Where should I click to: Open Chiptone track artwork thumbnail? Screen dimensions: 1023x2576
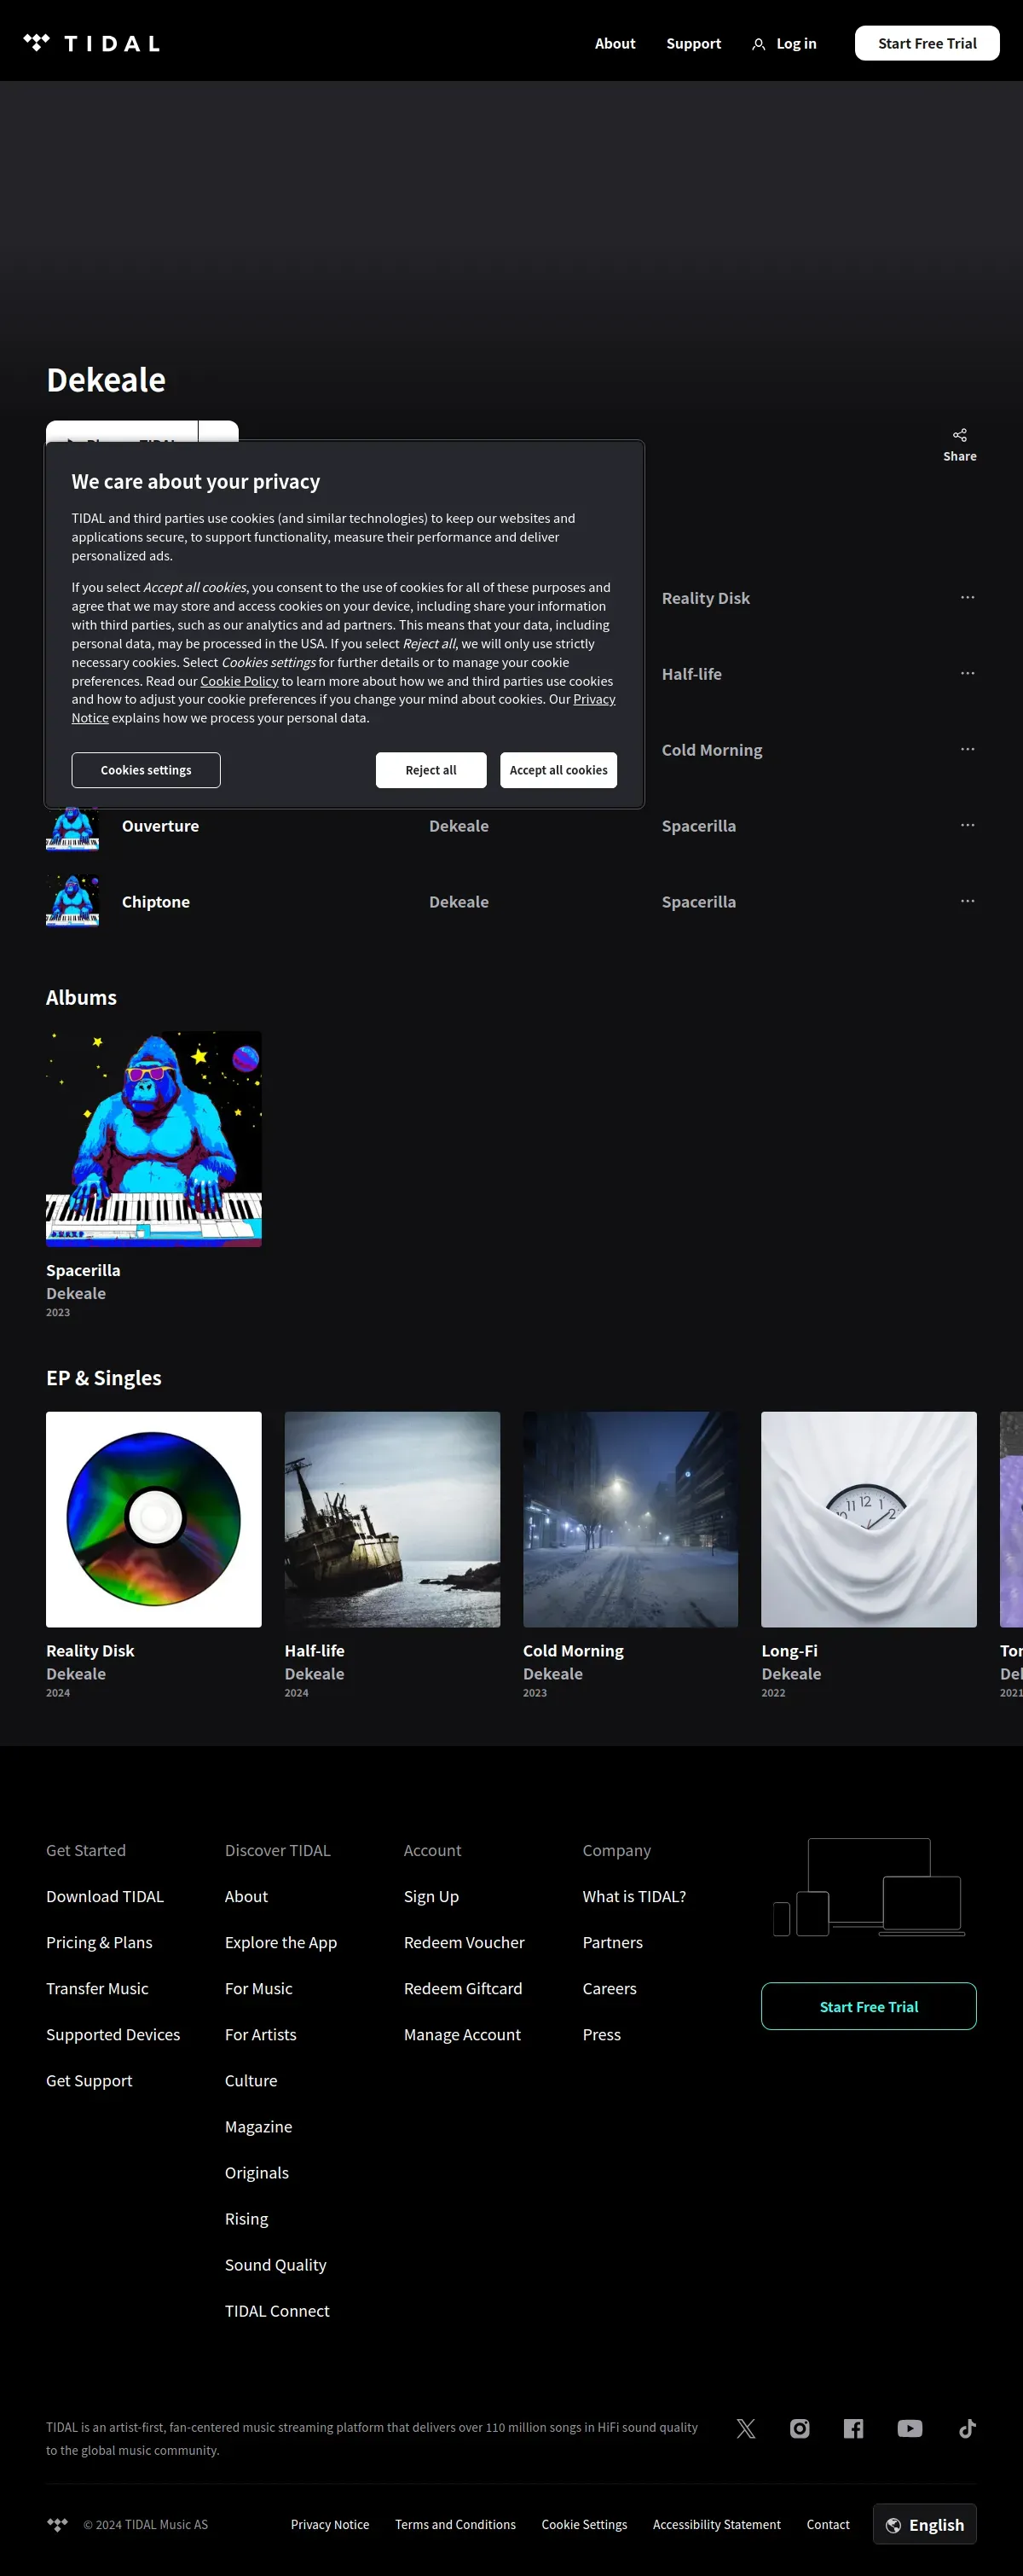72,901
